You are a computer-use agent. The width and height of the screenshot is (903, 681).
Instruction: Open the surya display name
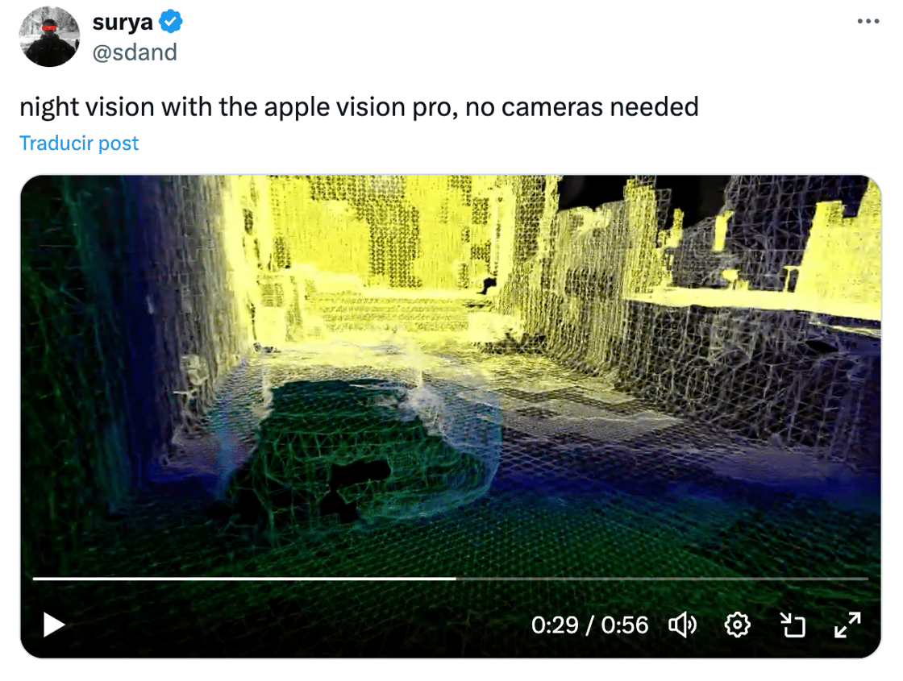[x=122, y=22]
